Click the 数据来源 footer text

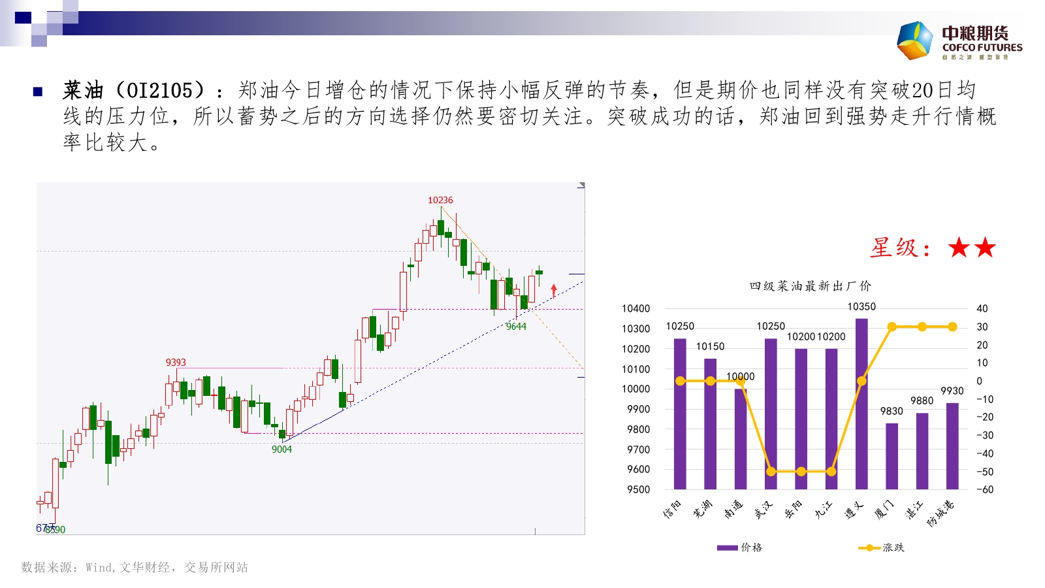135,567
